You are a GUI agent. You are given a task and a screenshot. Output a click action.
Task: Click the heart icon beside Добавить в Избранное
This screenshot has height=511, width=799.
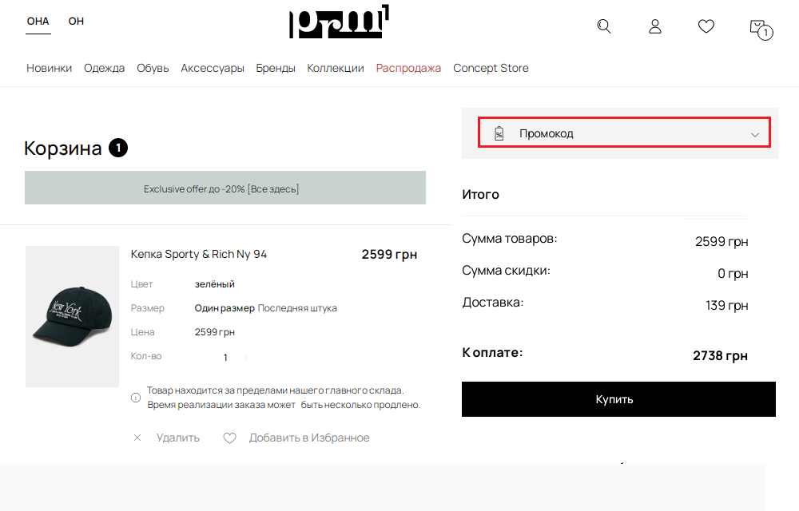pos(230,438)
